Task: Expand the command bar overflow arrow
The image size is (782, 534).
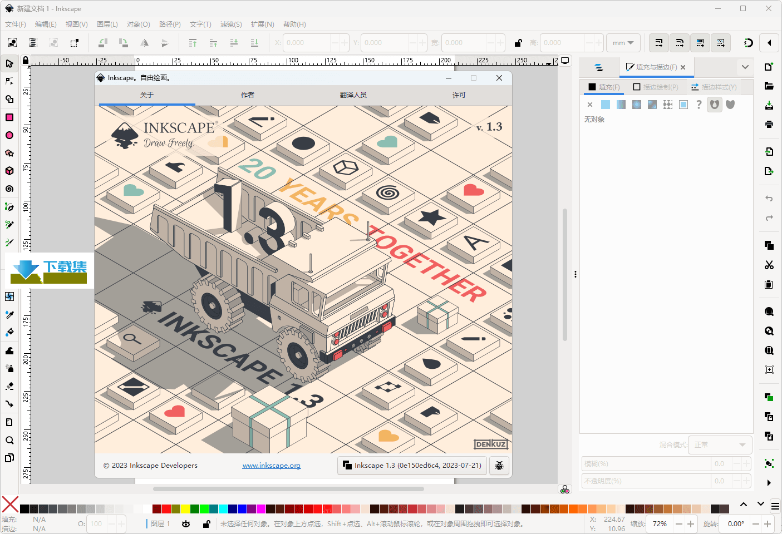Action: (x=769, y=483)
